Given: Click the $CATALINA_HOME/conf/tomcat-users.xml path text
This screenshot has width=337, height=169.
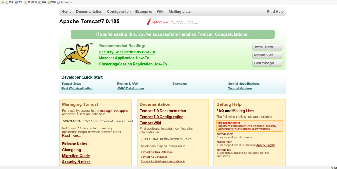Looking at the screenshot, I should (98, 121).
